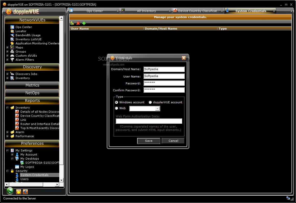Click the network status tray icon
The width and height of the screenshot is (296, 203).
click(288, 198)
